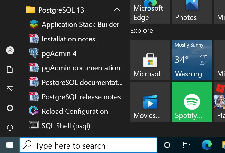
Task: Open Documents from the Start sidebar
Action: coord(10,69)
